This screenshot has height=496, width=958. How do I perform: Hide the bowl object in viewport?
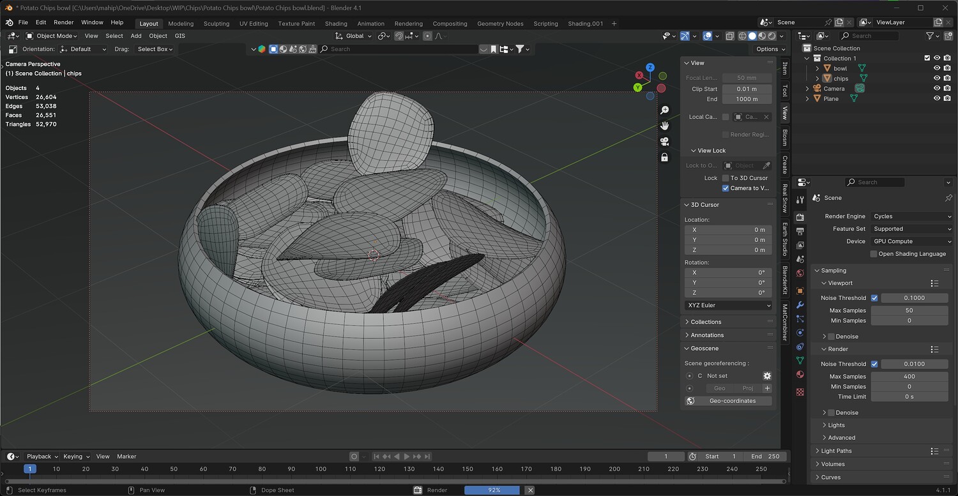click(x=937, y=68)
